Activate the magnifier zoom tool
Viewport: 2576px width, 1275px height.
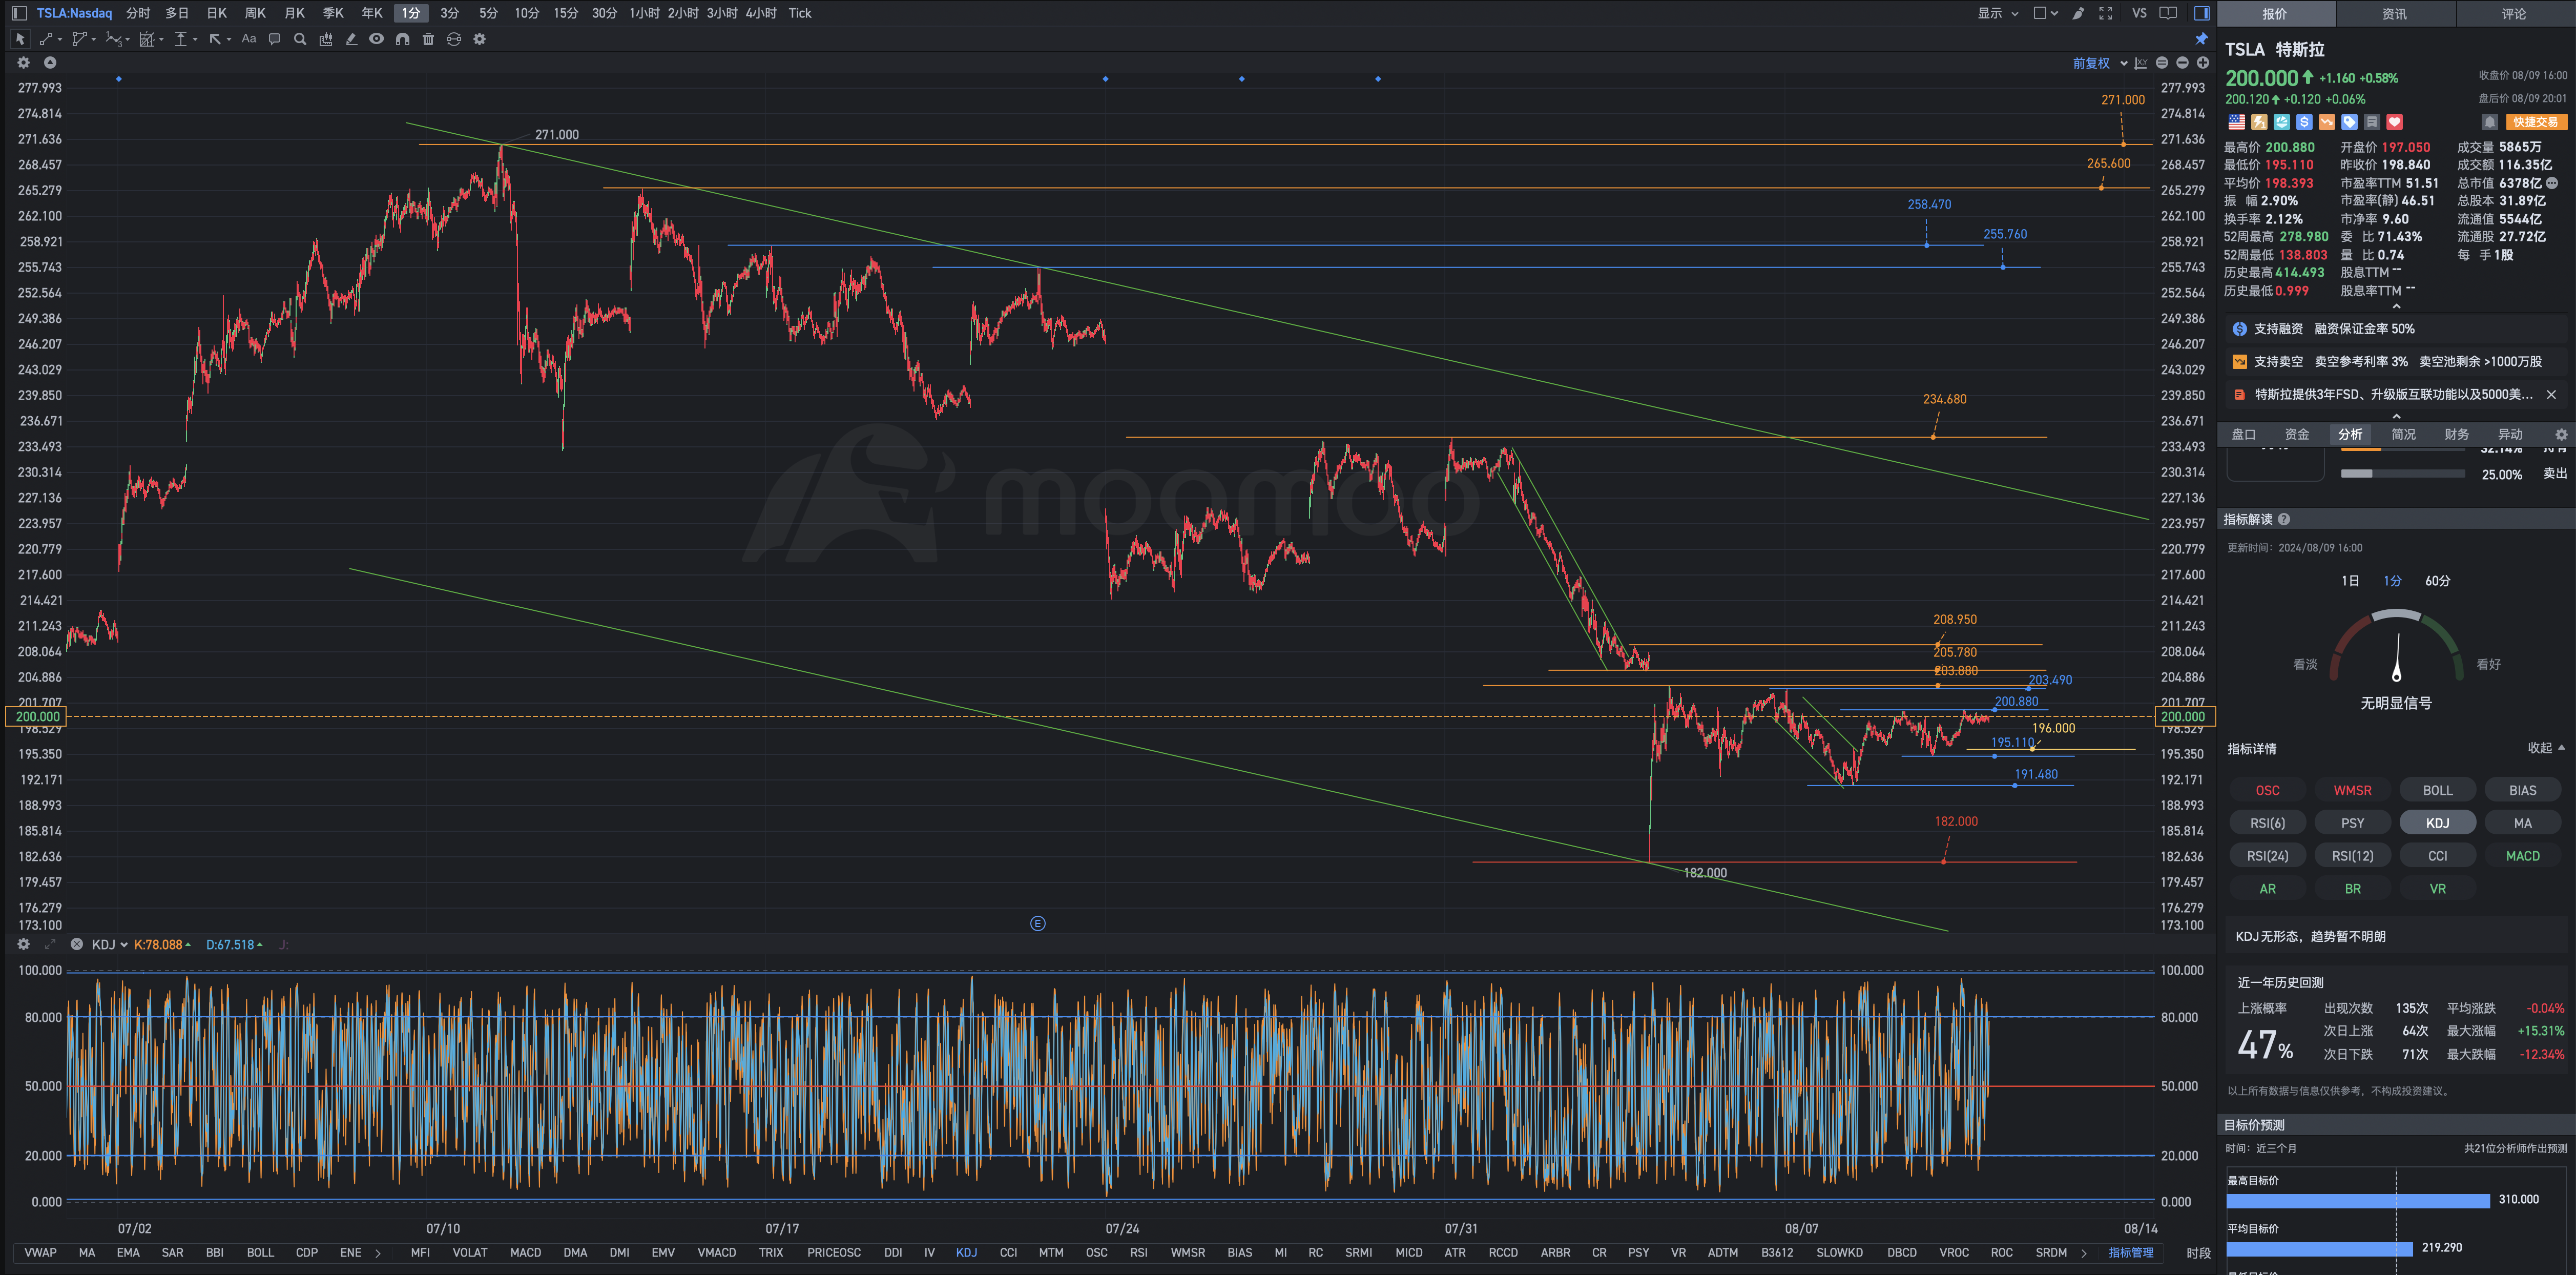pos(300,39)
